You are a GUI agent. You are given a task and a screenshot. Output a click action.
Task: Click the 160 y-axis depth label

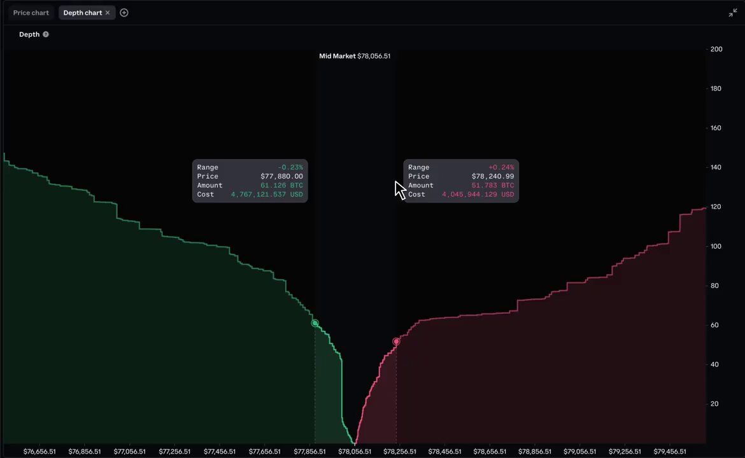tap(716, 128)
